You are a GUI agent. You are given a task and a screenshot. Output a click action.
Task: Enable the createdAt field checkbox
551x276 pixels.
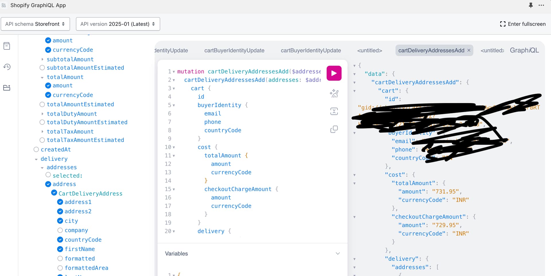click(x=36, y=149)
